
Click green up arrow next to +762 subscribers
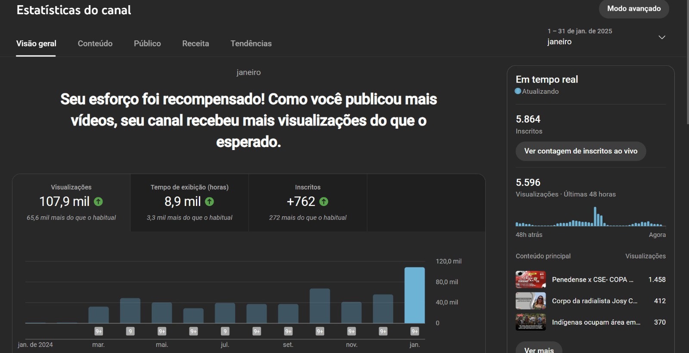324,202
